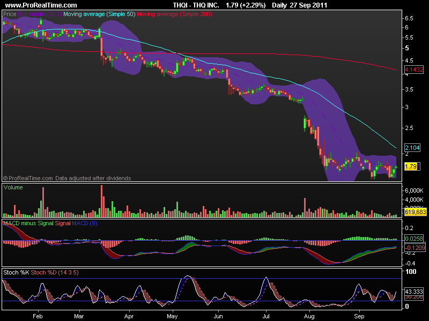Image resolution: width=429 pixels, height=321 pixels.
Task: Select the THQI - THQ INC. title text
Action: click(x=196, y=5)
